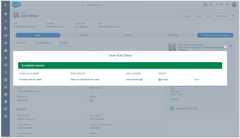Click 'a few seconds ago' cell
This screenshot has height=138, width=240.
pyautogui.click(x=134, y=79)
